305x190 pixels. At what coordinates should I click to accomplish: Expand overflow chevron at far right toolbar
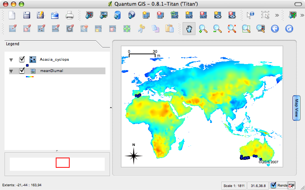pyautogui.click(x=302, y=15)
